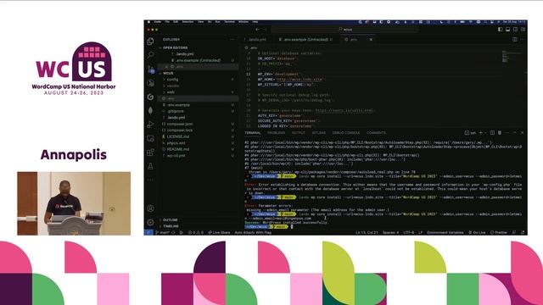
Task: Open the Extensions view icon
Action: (150, 152)
